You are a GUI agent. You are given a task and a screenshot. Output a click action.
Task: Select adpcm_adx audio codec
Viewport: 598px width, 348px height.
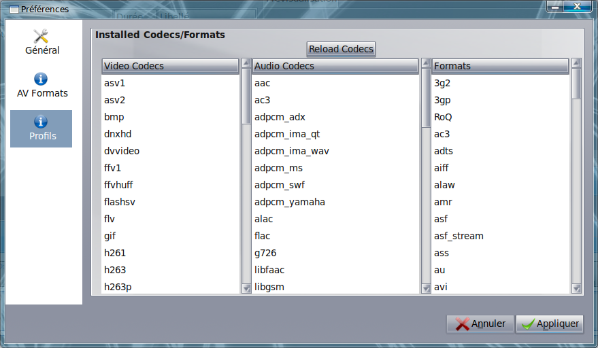335,117
